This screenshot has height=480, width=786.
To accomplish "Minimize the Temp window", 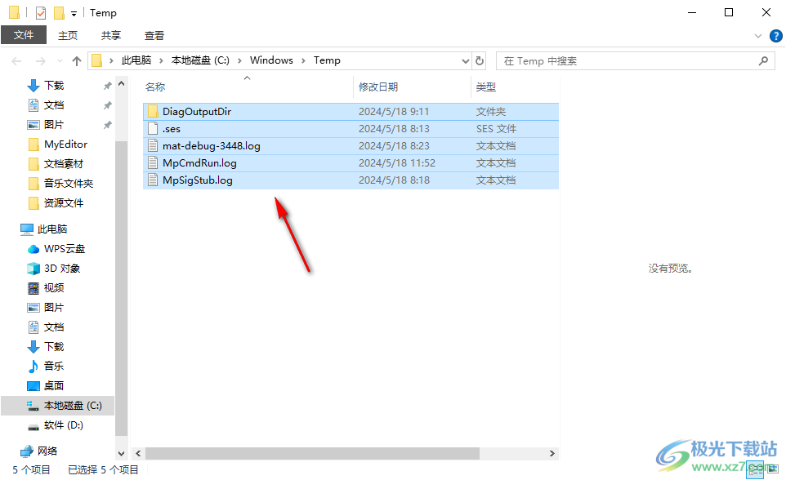I will 692,12.
